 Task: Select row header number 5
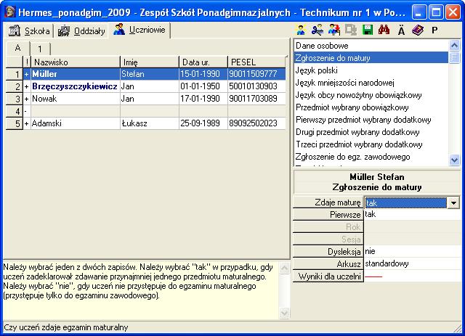point(15,123)
